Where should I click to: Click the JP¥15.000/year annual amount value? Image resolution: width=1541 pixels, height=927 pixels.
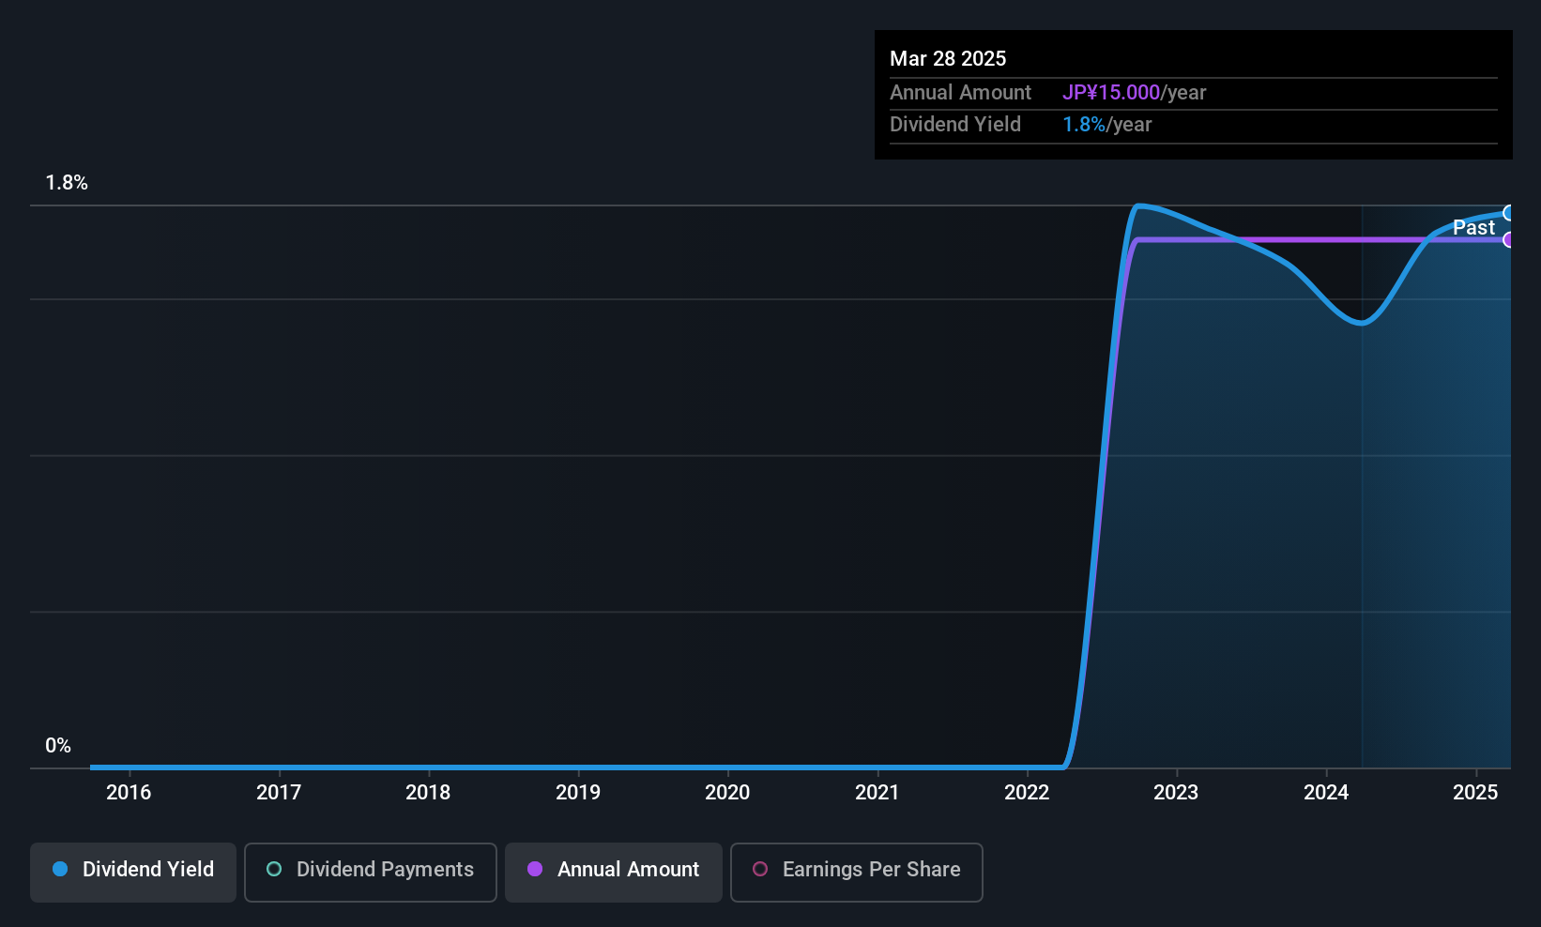tap(1134, 93)
